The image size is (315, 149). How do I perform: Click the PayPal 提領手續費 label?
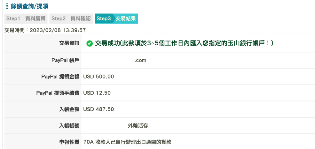pos(58,93)
